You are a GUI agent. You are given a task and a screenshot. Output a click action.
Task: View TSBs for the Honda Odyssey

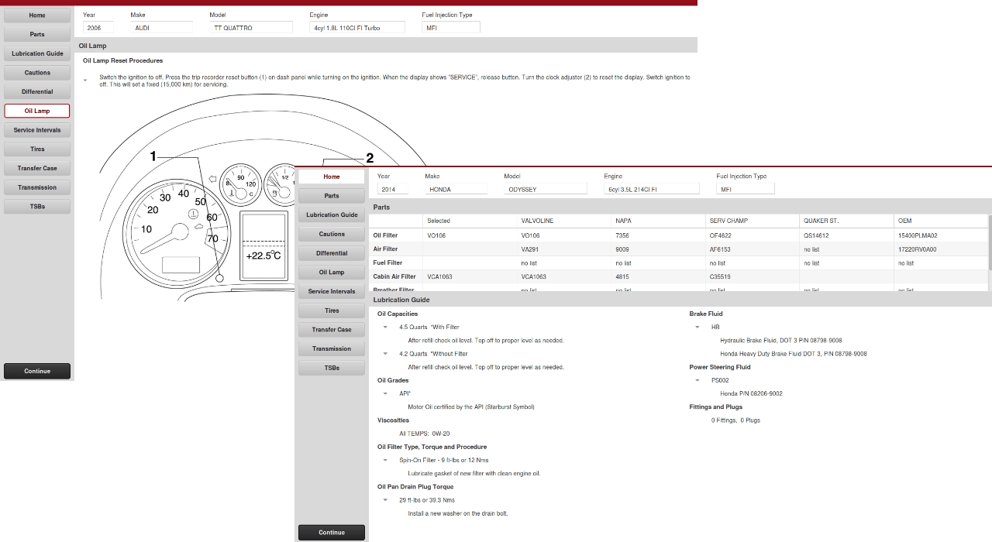(x=331, y=367)
